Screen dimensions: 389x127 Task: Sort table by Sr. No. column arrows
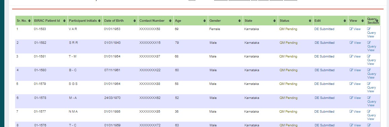[x=30, y=21]
